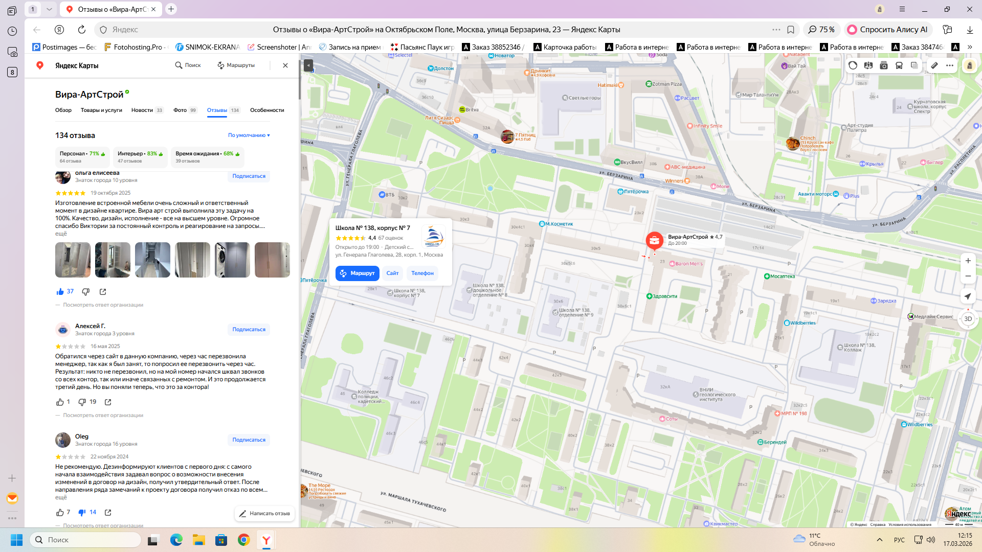Viewport: 982px width, 552px height.
Task: Open the Фото tab
Action: tap(180, 110)
